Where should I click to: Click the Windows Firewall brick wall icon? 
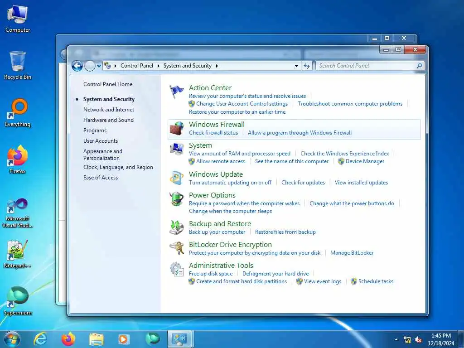[177, 128]
